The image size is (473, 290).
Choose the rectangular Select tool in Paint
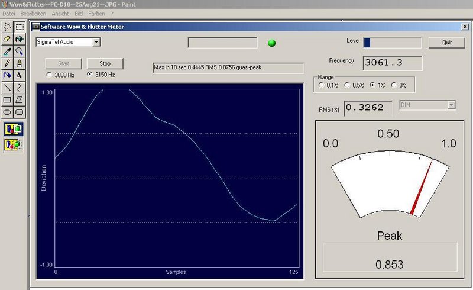20,27
